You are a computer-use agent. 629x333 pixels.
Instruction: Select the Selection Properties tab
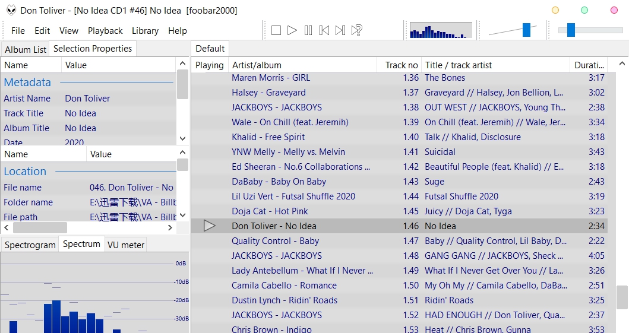tap(93, 49)
